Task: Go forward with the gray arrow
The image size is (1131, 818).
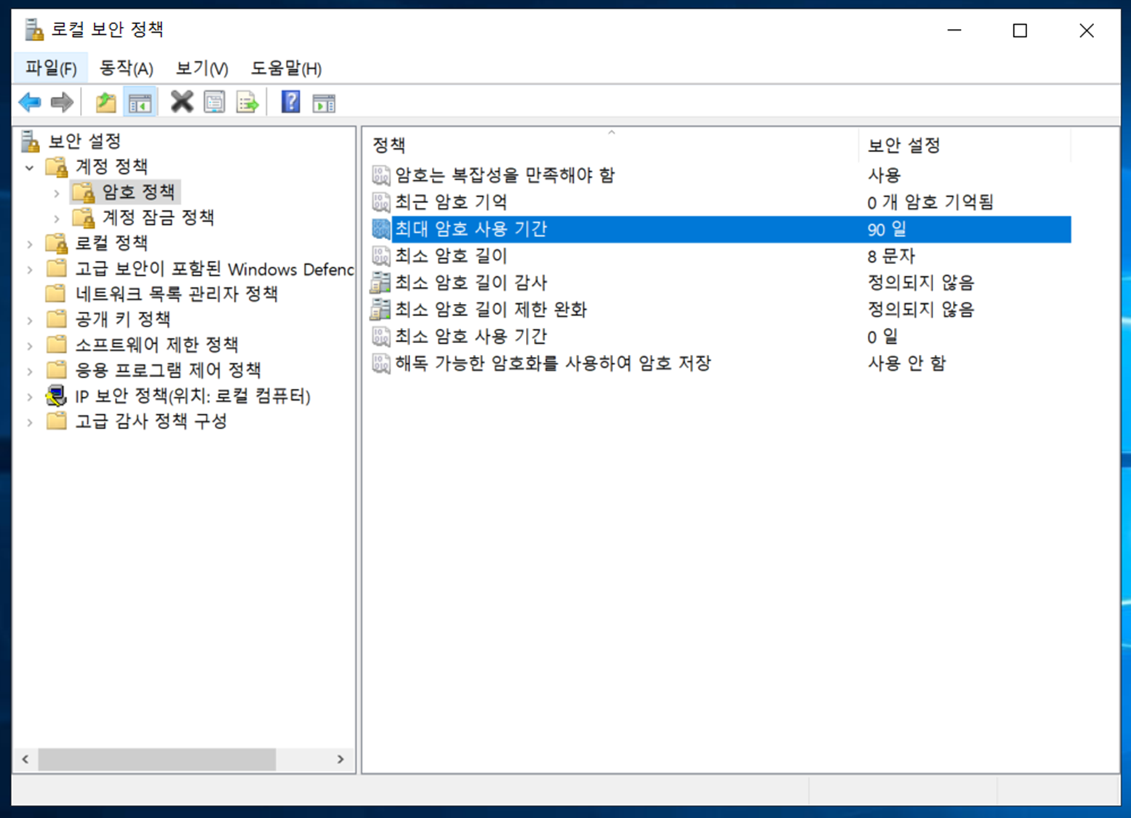Action: (62, 103)
